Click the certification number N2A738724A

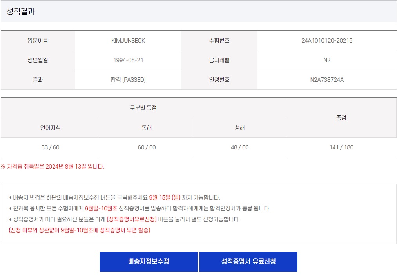point(326,80)
